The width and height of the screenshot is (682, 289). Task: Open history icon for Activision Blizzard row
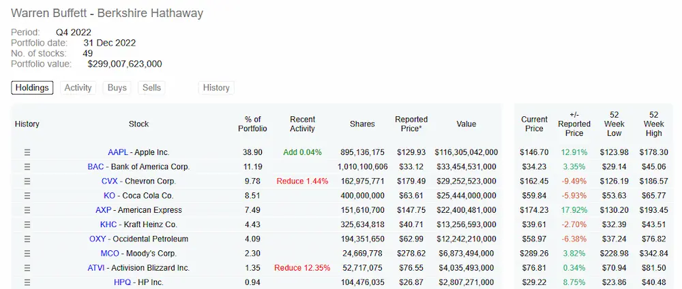tap(27, 268)
